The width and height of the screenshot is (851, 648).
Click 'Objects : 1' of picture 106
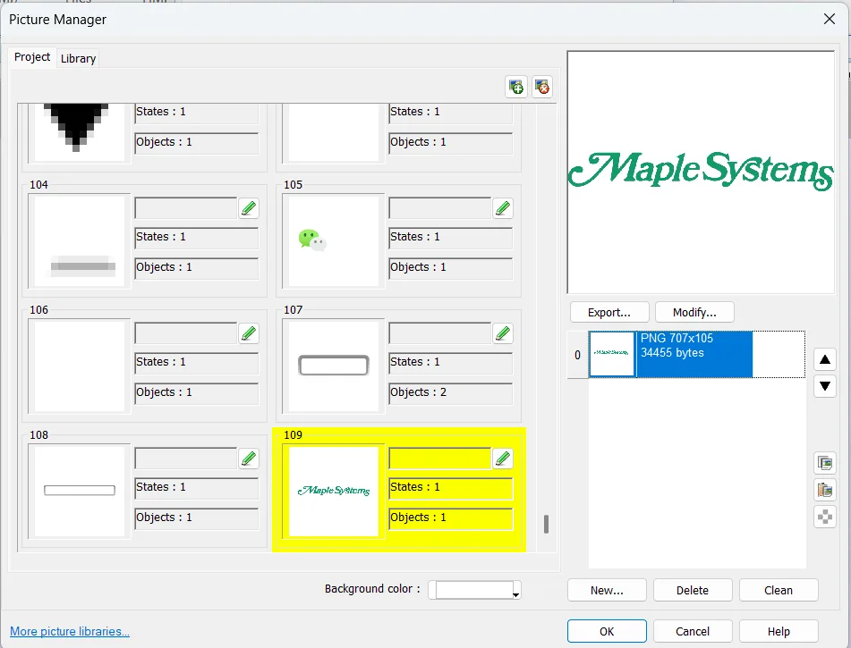(x=197, y=393)
